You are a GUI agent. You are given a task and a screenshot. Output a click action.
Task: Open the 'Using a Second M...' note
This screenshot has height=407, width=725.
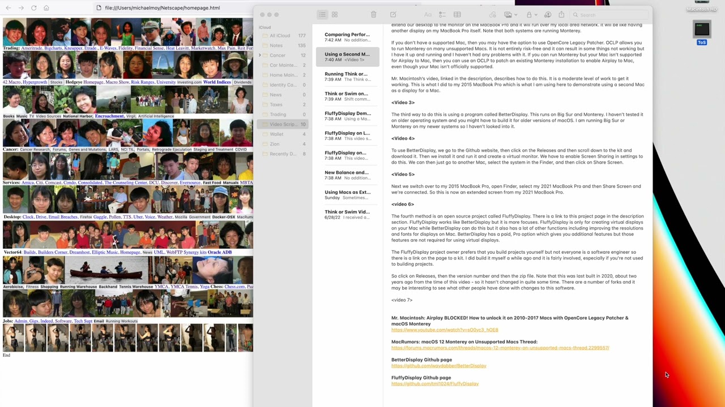click(348, 57)
